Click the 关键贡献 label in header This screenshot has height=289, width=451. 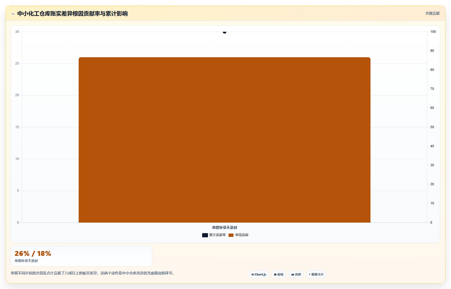[x=432, y=13]
